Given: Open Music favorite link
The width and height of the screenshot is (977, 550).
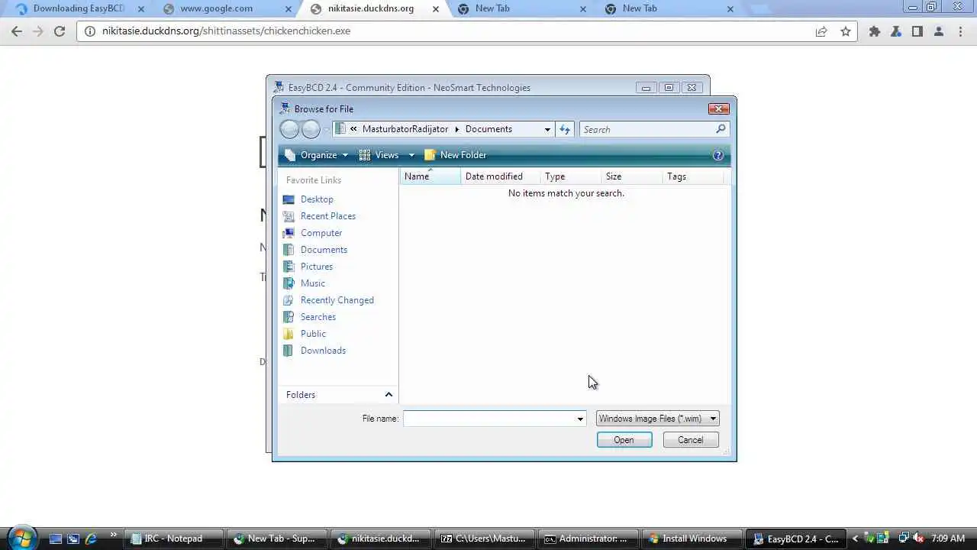Looking at the screenshot, I should pos(312,283).
